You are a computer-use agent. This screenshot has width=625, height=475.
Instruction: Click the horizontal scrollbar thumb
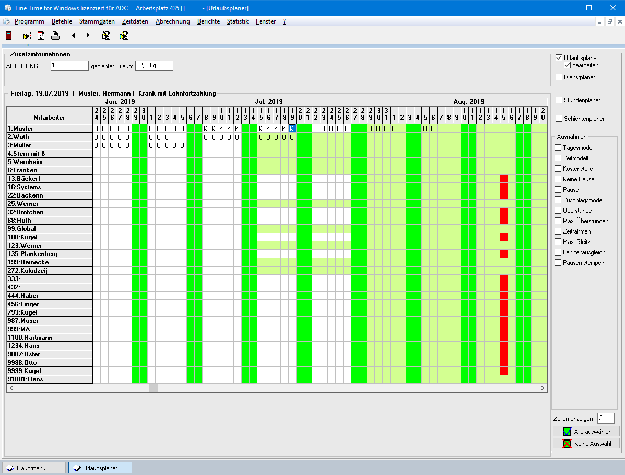154,388
